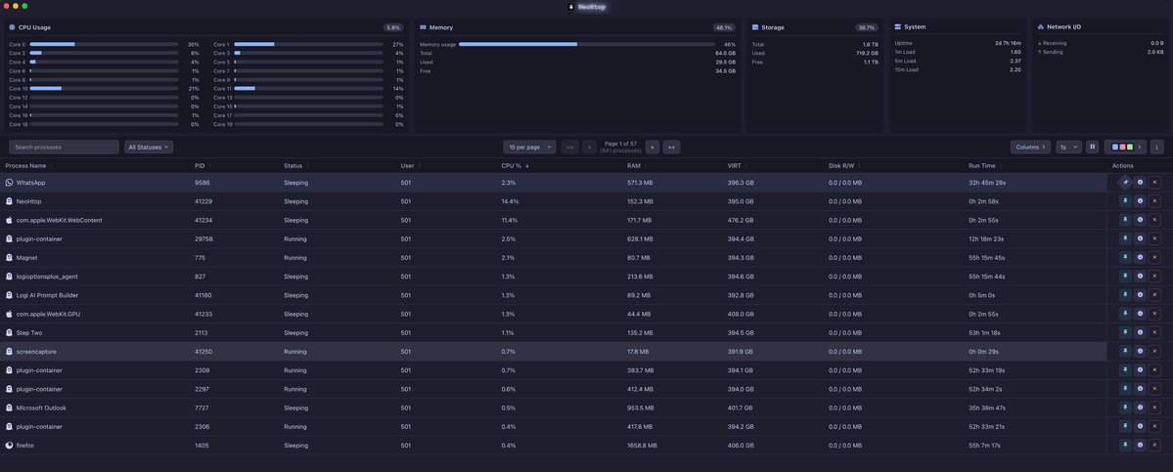Kill the screencapture process
This screenshot has width=1173, height=472.
click(x=1154, y=352)
